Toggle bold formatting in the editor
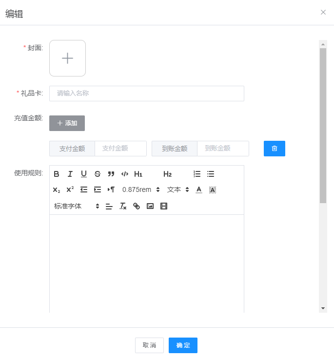Screen dimensions: 334x359 tap(57, 174)
